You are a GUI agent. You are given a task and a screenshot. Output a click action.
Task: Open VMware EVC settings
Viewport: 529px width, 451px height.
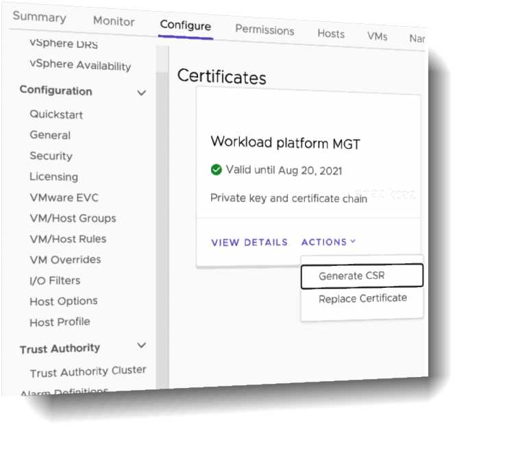[64, 197]
